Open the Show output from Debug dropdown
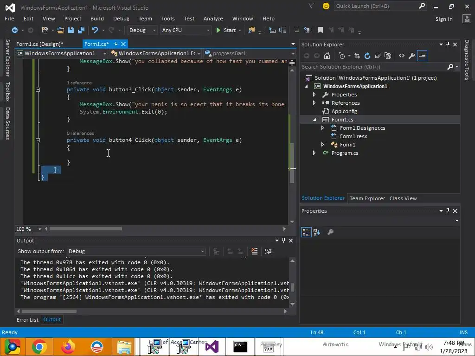The width and height of the screenshot is (475, 356). click(136, 251)
